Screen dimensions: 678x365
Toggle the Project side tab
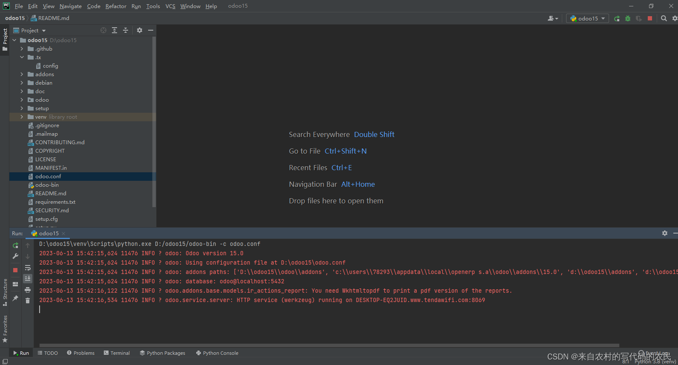pyautogui.click(x=5, y=39)
